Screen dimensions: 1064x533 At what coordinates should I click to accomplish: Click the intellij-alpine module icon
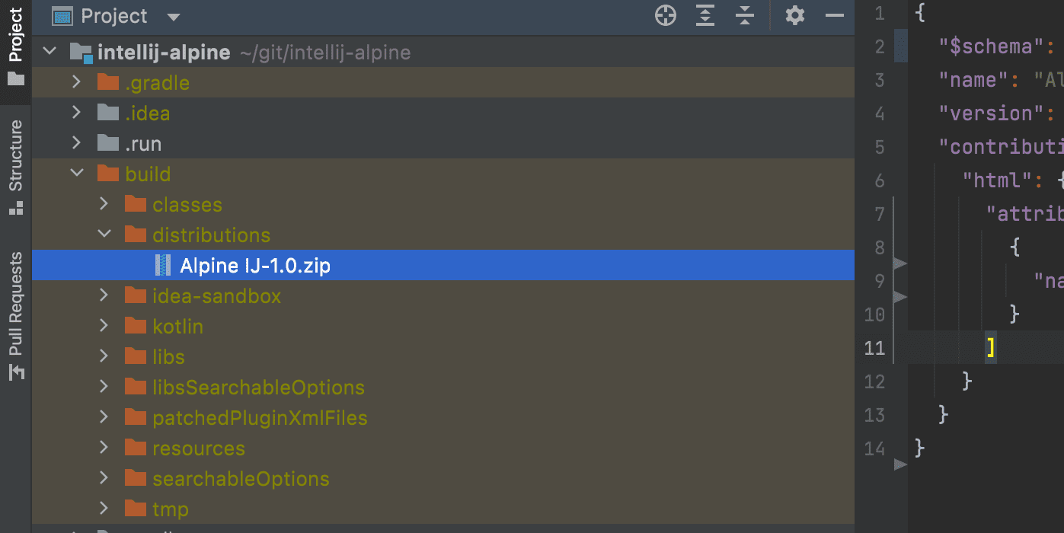[x=81, y=52]
